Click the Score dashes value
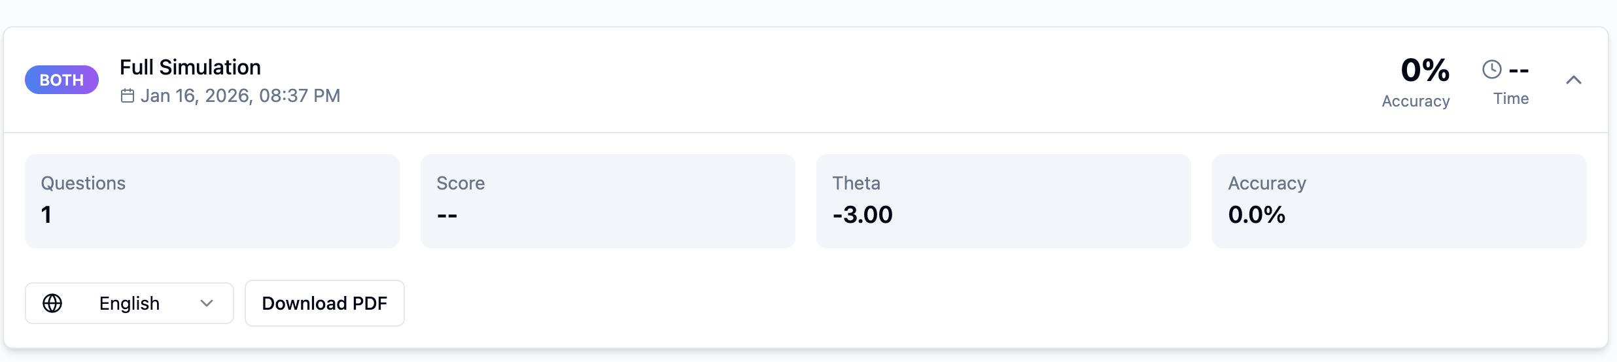Viewport: 1617px width, 362px height. pyautogui.click(x=447, y=215)
